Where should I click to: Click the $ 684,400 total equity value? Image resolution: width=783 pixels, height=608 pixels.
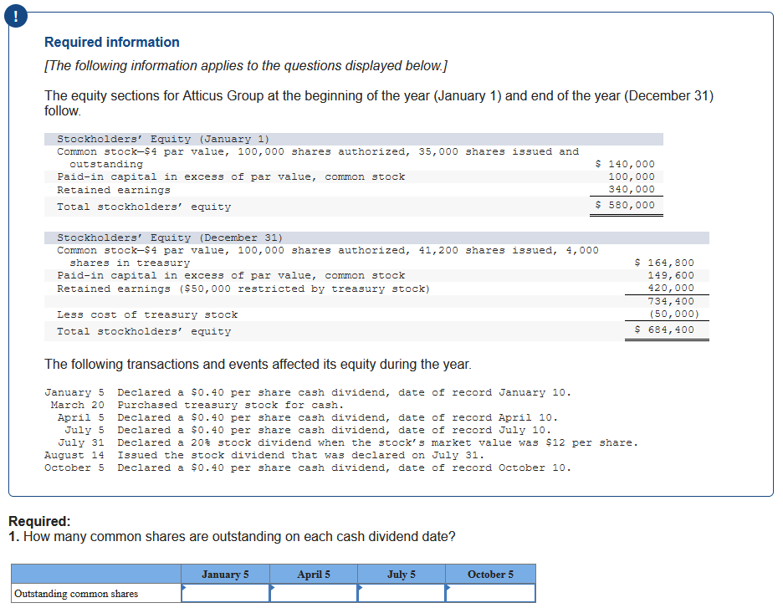(664, 330)
